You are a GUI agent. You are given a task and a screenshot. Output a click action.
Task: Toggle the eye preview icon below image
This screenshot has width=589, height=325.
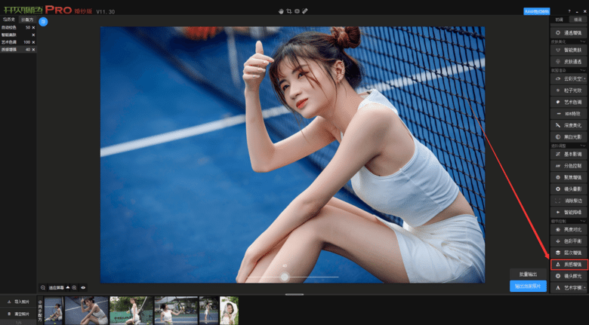(x=83, y=287)
